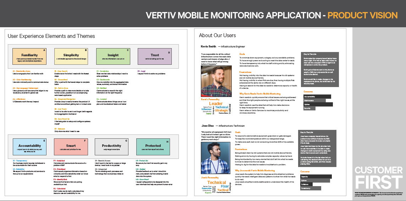Viewport: 406px width, 201px height.
Task: Select the 'Kevin Smith' persona name
Action: pos(208,46)
